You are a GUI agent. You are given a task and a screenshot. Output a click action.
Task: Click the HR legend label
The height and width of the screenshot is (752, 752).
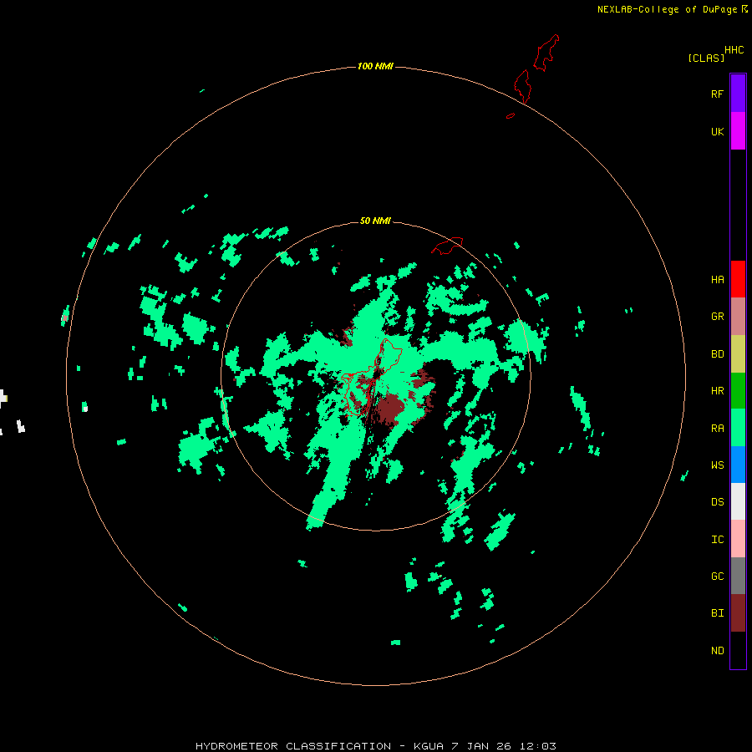717,391
